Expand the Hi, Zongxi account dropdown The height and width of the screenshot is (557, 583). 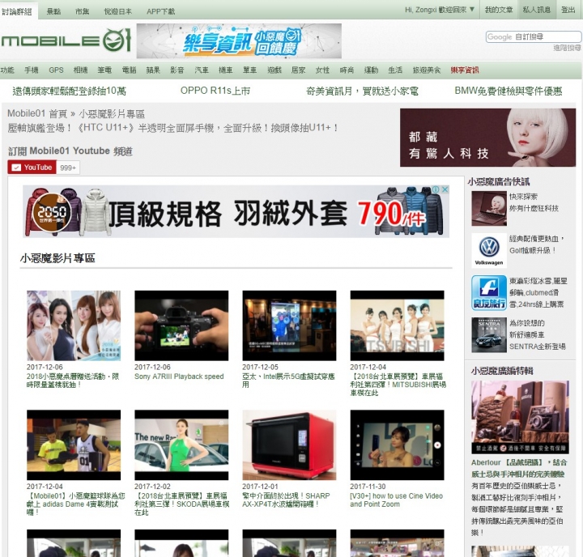(x=440, y=10)
